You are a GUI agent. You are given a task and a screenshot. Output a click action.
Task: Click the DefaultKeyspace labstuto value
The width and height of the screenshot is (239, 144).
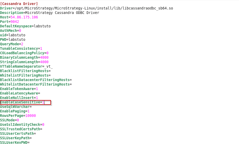point(42,26)
